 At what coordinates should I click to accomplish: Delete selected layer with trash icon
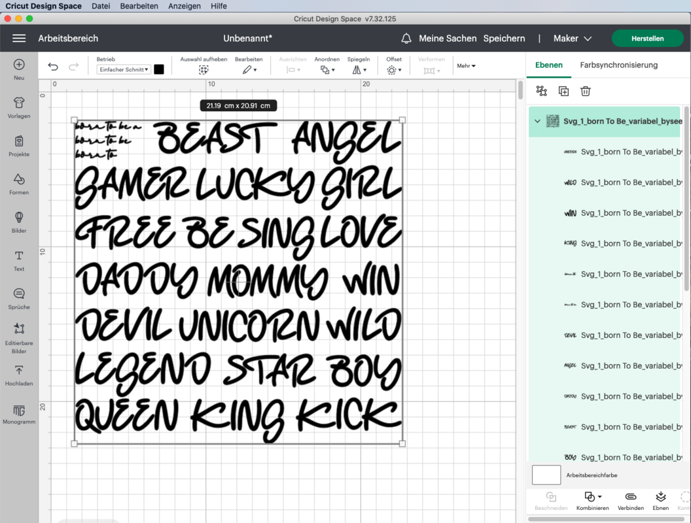[x=586, y=92]
